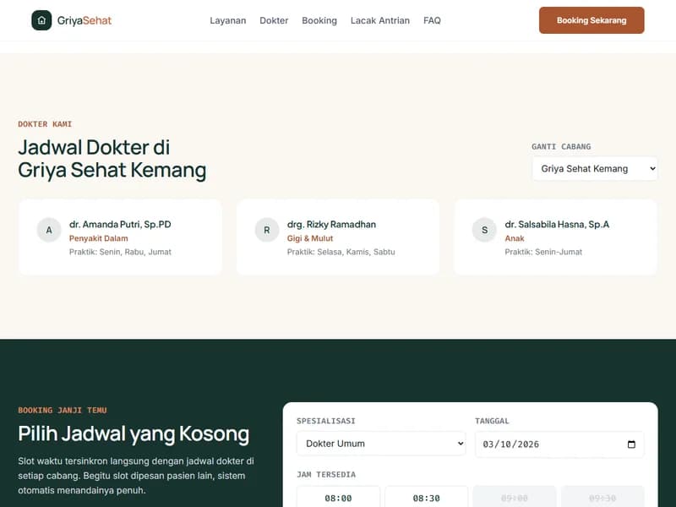Click the Booking Sekarang button

(591, 20)
